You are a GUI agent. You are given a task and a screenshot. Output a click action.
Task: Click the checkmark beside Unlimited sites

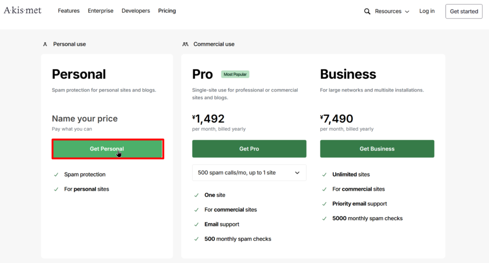[x=325, y=175]
